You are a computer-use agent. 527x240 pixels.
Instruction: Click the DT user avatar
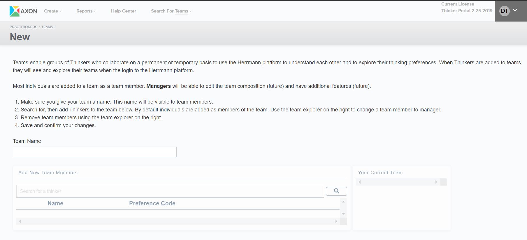click(504, 11)
